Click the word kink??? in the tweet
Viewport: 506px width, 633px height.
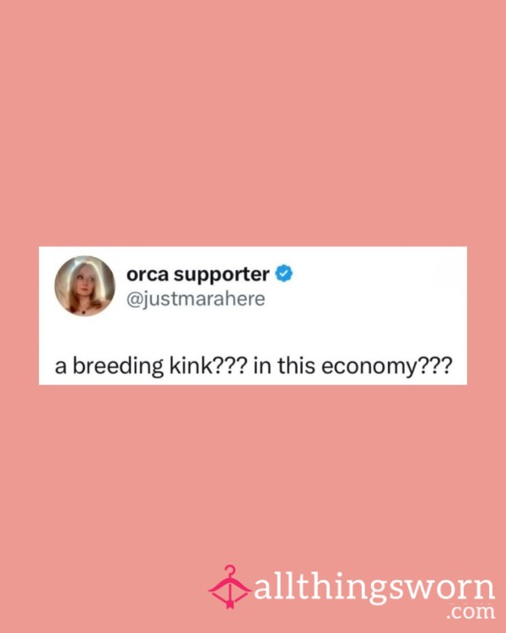point(208,365)
